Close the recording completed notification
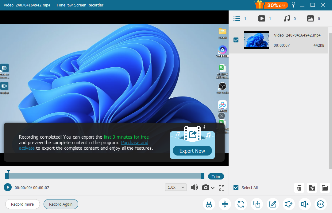 tap(222, 116)
